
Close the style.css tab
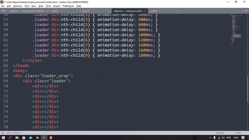coord(109,11)
